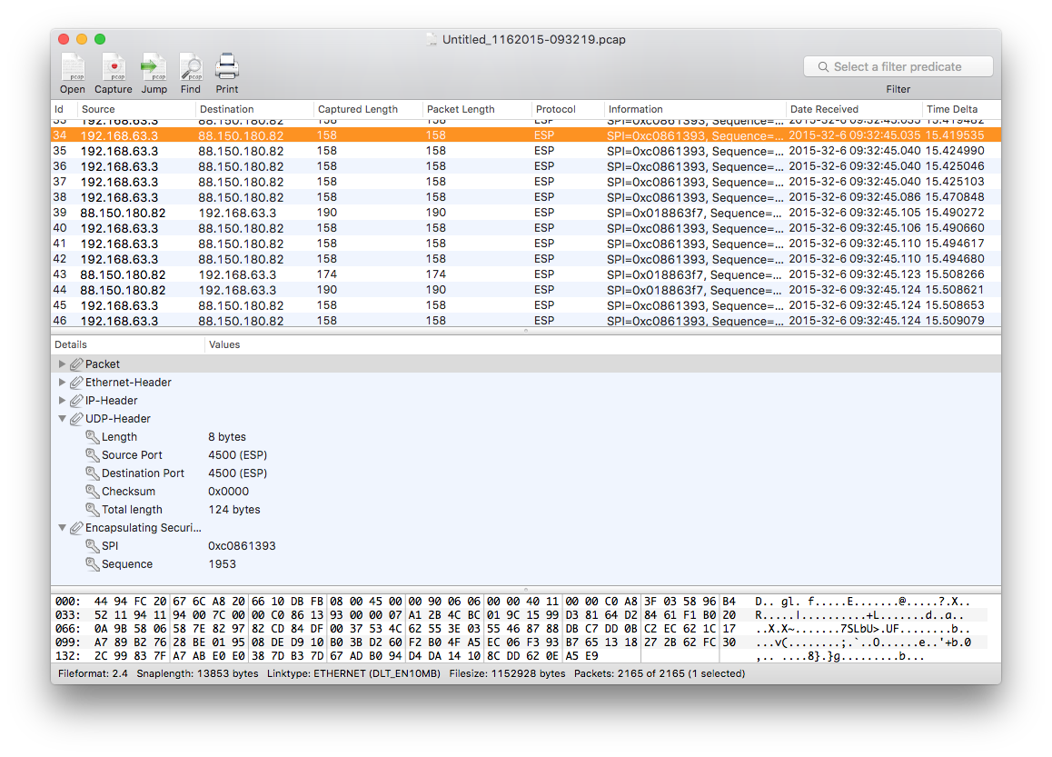Screen dimensions: 1052x757
Task: Select the Destination Port detail row
Action: (143, 473)
